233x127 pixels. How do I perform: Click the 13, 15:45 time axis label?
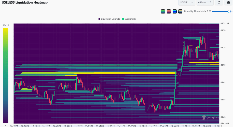[x=35, y=126]
